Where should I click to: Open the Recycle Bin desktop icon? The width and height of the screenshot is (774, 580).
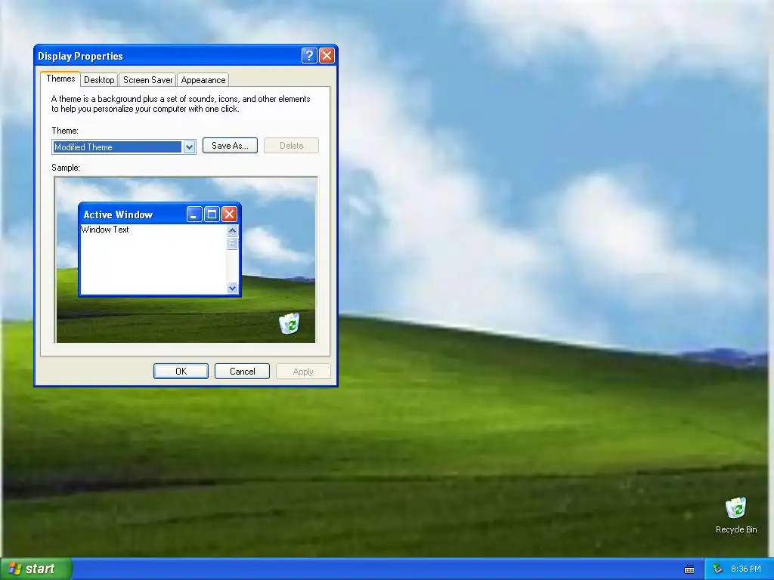735,515
